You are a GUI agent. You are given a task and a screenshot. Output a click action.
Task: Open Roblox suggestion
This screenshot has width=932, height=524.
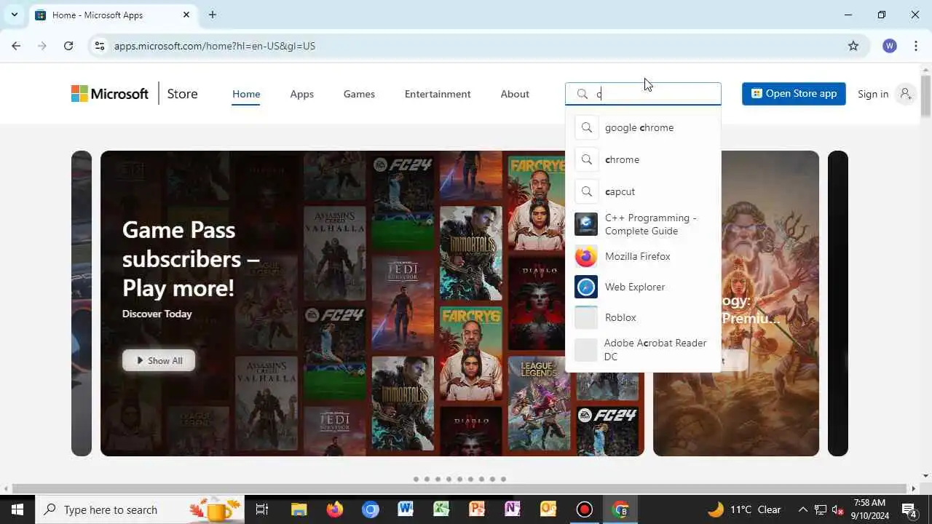click(x=643, y=317)
